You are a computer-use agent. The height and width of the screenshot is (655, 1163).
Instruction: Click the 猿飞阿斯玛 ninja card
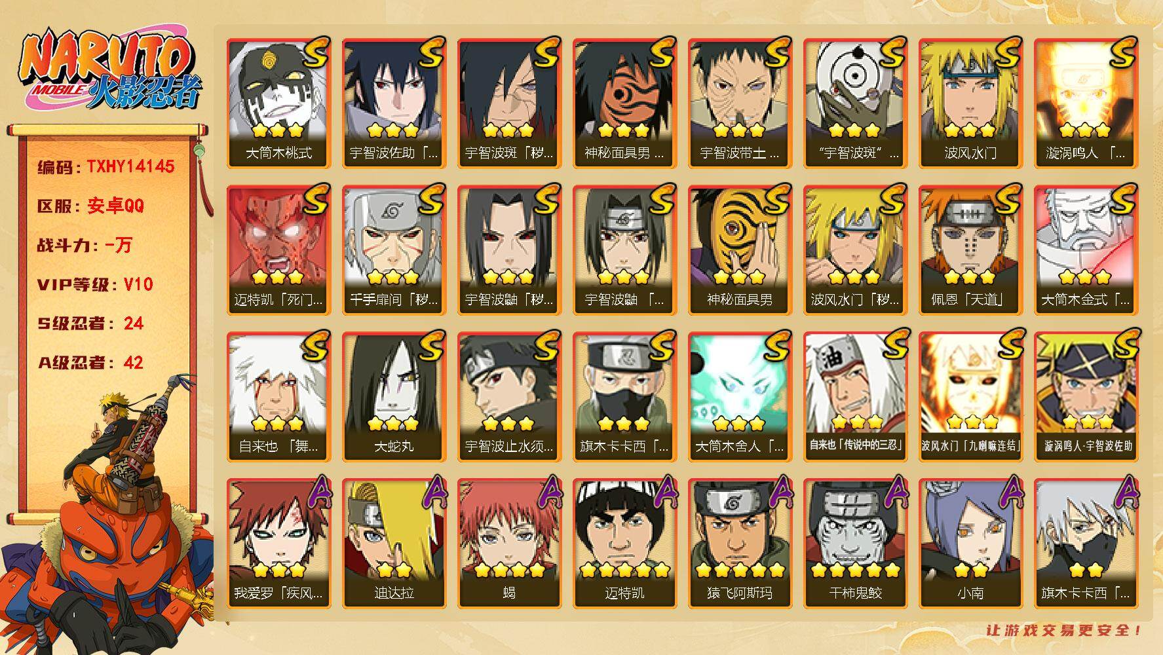click(x=740, y=544)
